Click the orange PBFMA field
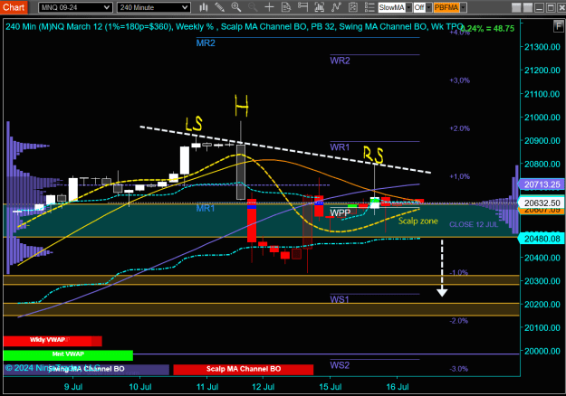 (446, 7)
